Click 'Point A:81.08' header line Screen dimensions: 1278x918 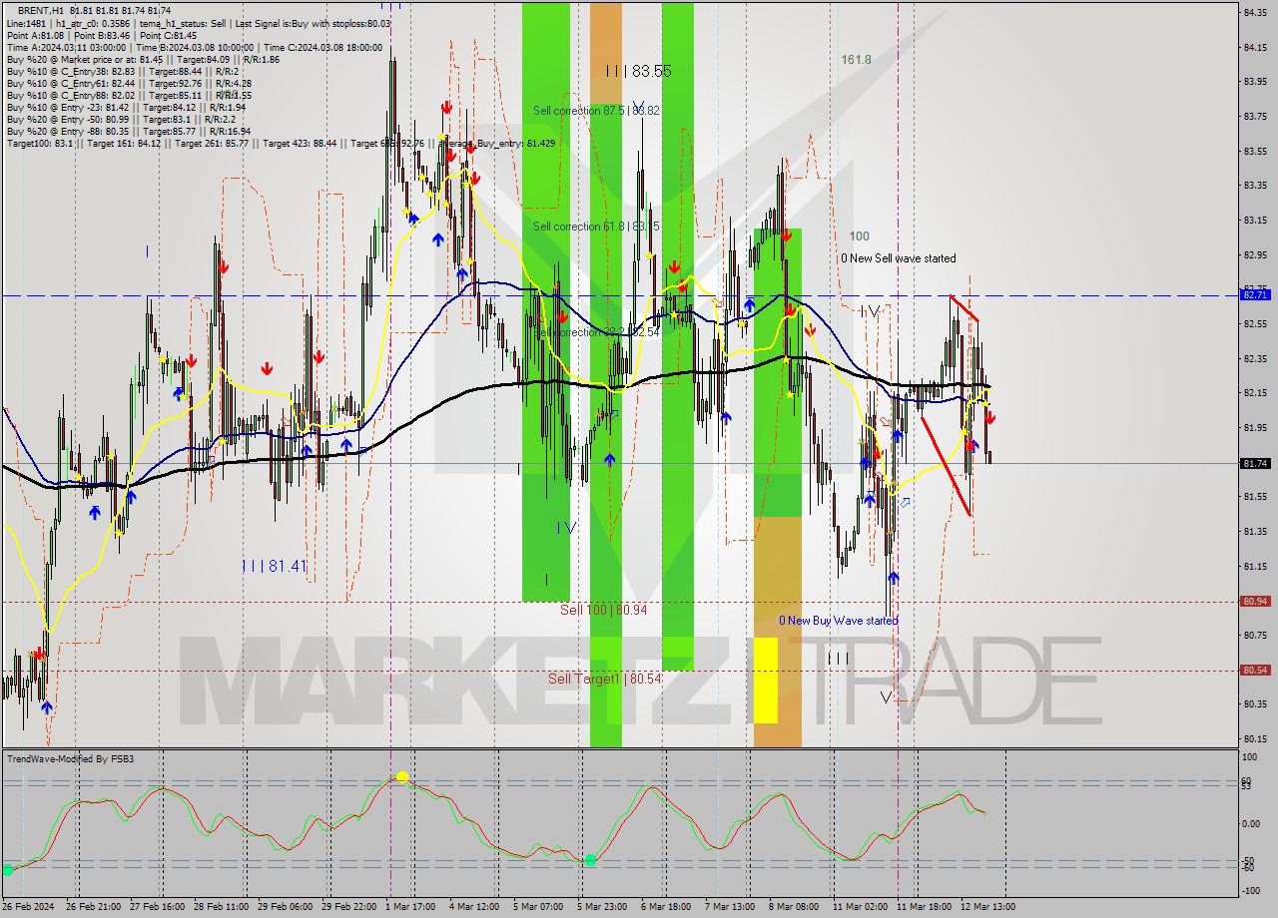pos(102,35)
